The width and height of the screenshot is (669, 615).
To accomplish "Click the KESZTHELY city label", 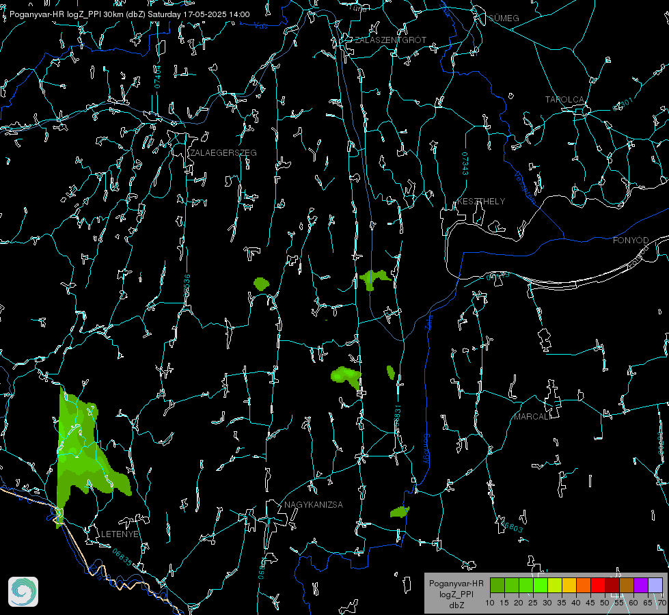I will coord(481,201).
